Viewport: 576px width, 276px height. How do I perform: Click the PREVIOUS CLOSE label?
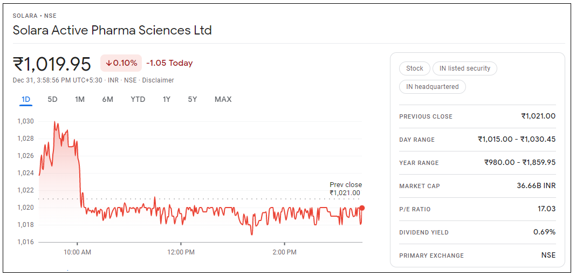pyautogui.click(x=426, y=117)
